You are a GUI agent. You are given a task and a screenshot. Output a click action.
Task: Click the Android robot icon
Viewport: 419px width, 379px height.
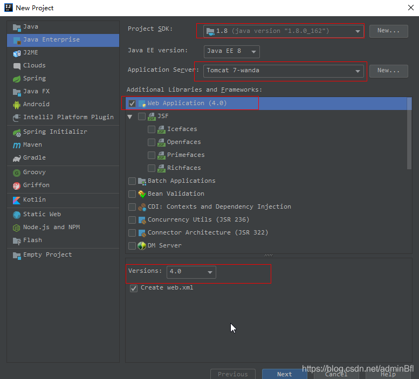(x=17, y=105)
